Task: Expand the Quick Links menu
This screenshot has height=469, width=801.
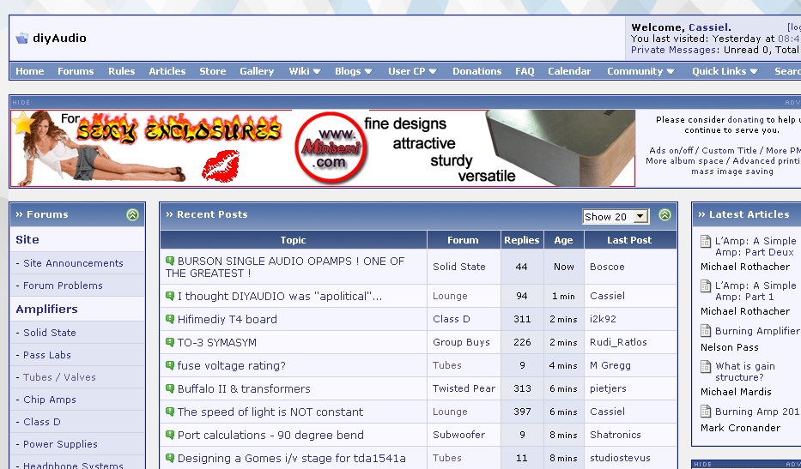Action: coord(725,71)
